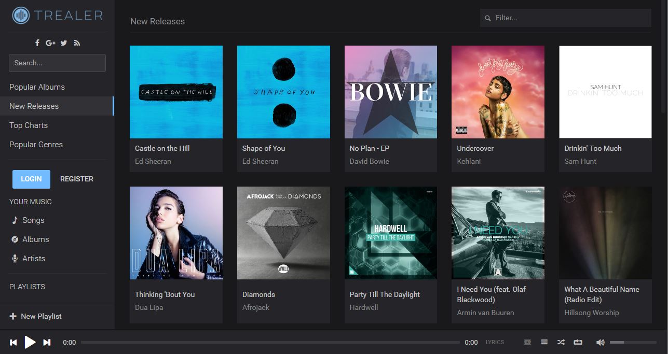The height and width of the screenshot is (354, 668).
Task: Click the disc icon beside Albums
Action: 15,239
